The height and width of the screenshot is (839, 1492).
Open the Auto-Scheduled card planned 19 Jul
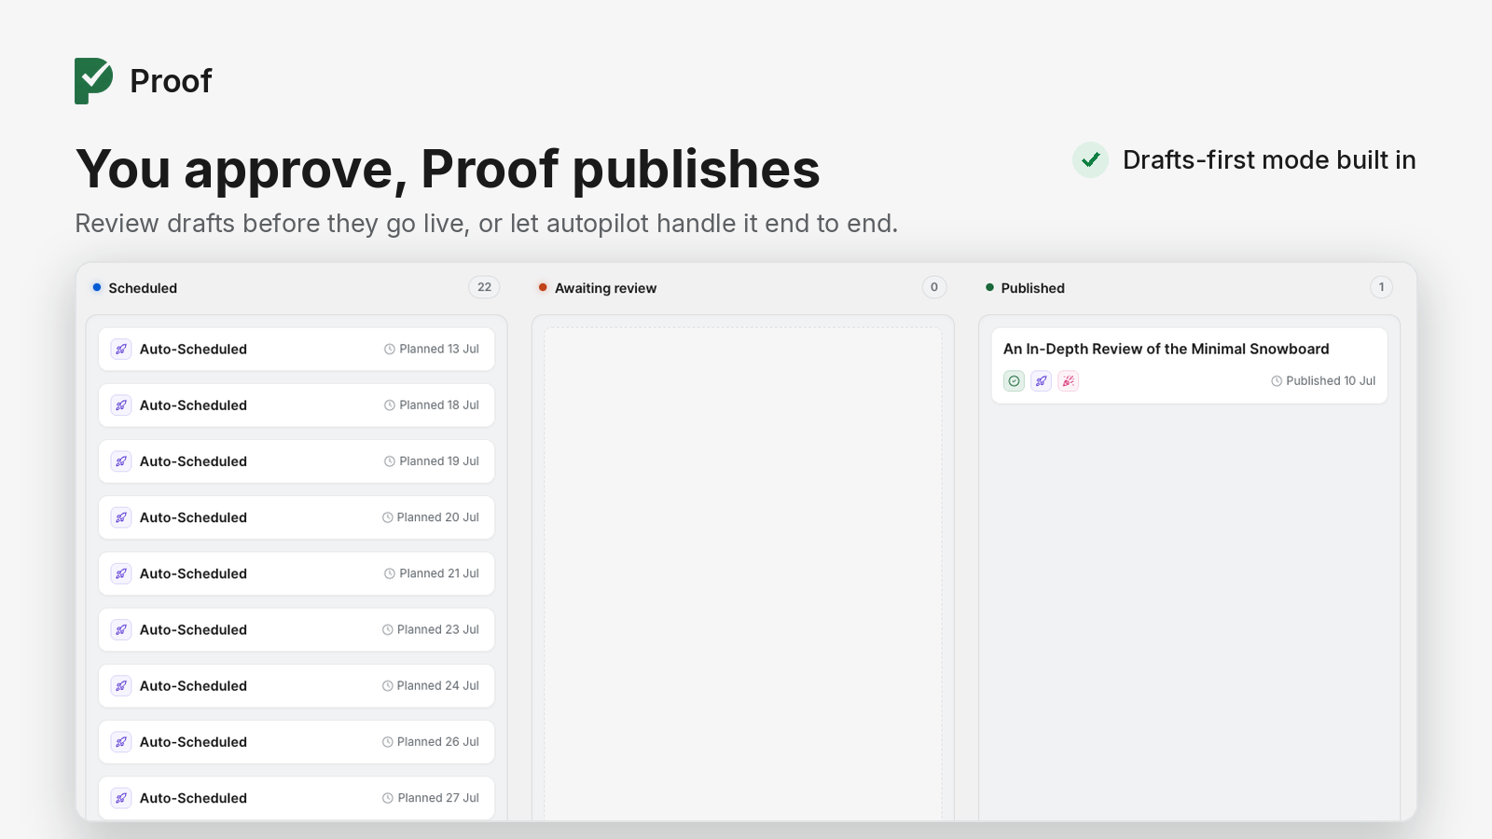[x=297, y=461]
